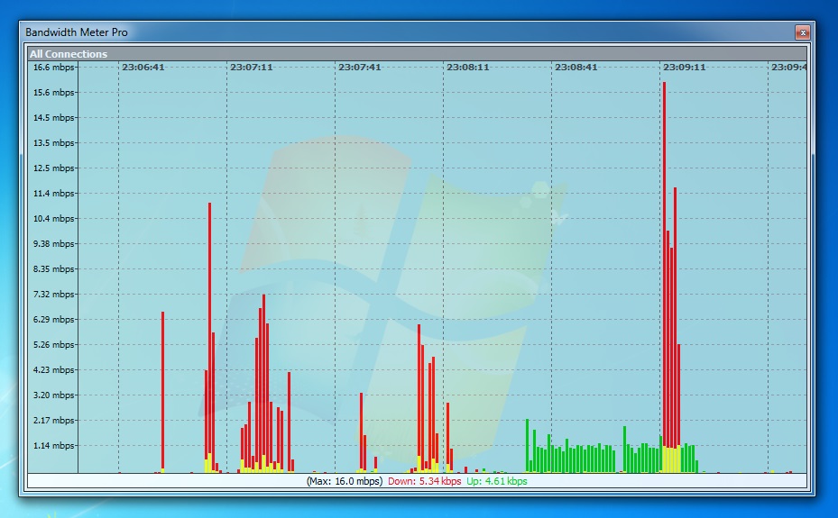The image size is (838, 518).
Task: Select the 23:07:41 time marker
Action: (360, 68)
